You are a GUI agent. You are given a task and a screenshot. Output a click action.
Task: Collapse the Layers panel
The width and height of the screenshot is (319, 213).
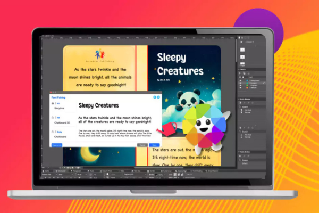point(239,69)
